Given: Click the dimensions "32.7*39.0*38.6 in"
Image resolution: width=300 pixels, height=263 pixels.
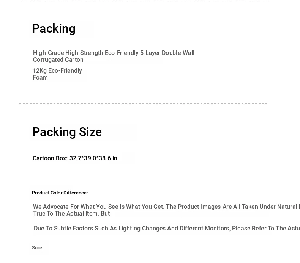Looking at the screenshot, I should pyautogui.click(x=93, y=158).
